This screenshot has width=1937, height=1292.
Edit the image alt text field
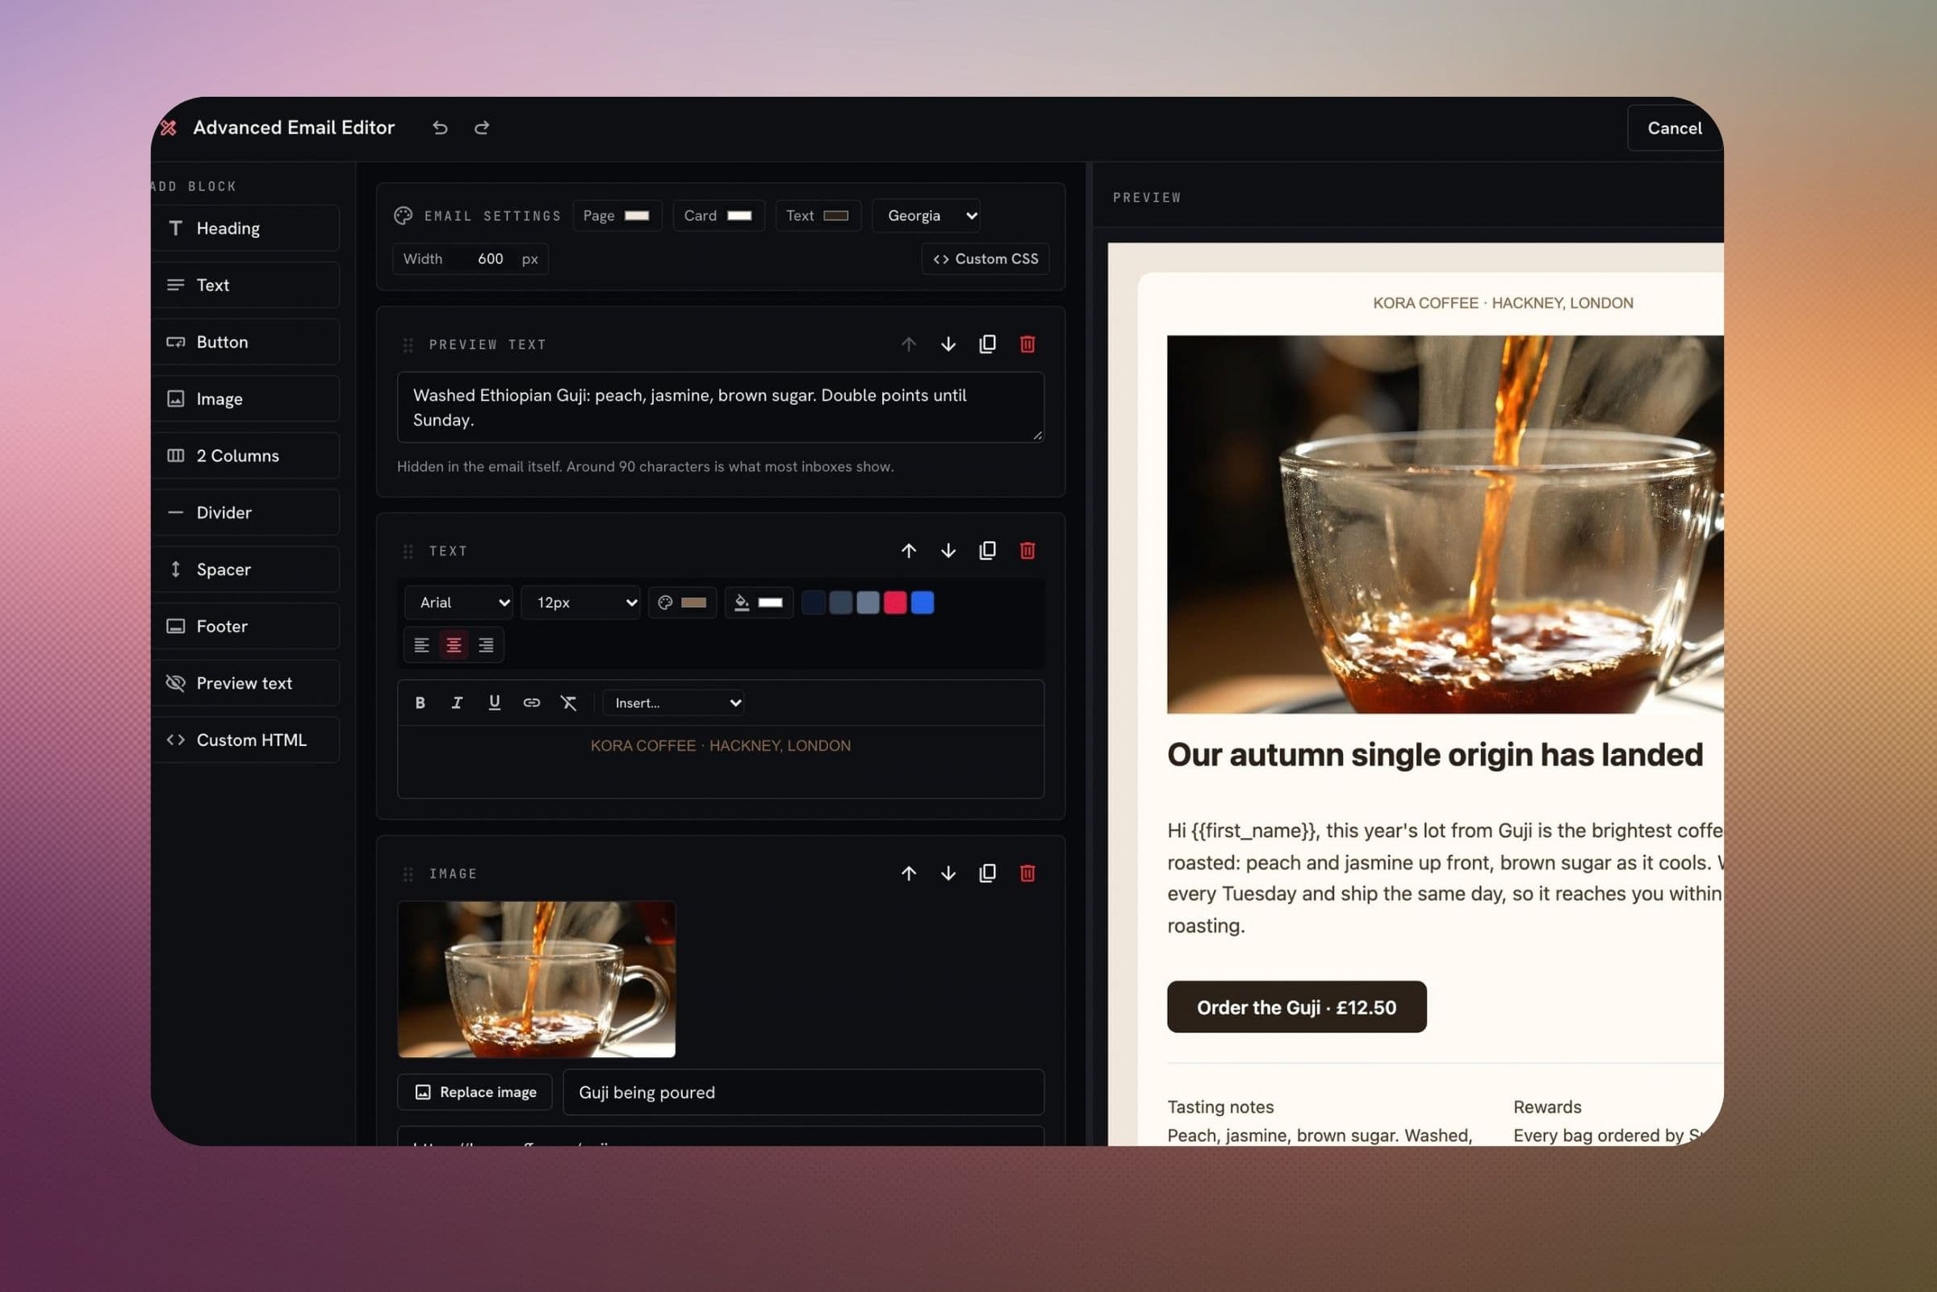click(803, 1093)
